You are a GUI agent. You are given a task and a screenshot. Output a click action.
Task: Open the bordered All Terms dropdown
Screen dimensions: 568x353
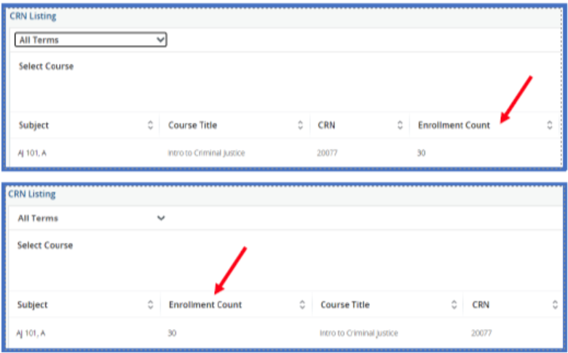[90, 40]
